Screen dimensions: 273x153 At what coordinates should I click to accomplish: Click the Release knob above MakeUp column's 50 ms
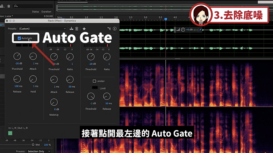point(70,80)
